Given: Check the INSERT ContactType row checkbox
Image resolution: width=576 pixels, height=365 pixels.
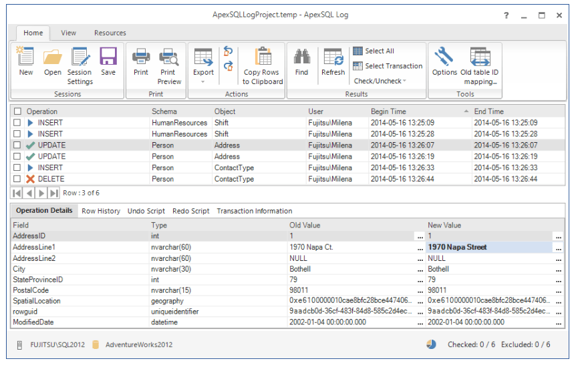Looking at the screenshot, I should (17, 167).
